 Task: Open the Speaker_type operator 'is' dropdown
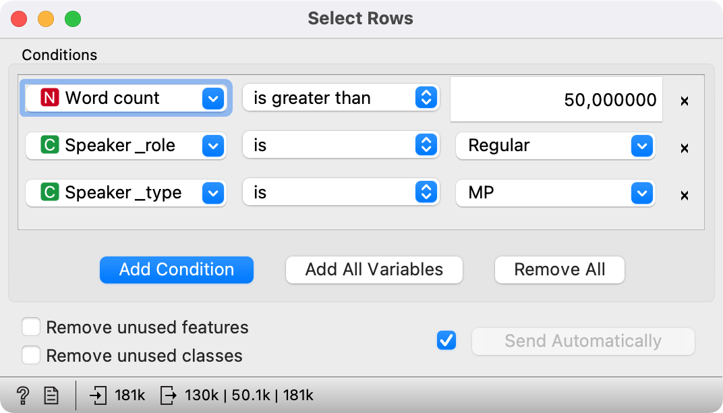point(341,193)
